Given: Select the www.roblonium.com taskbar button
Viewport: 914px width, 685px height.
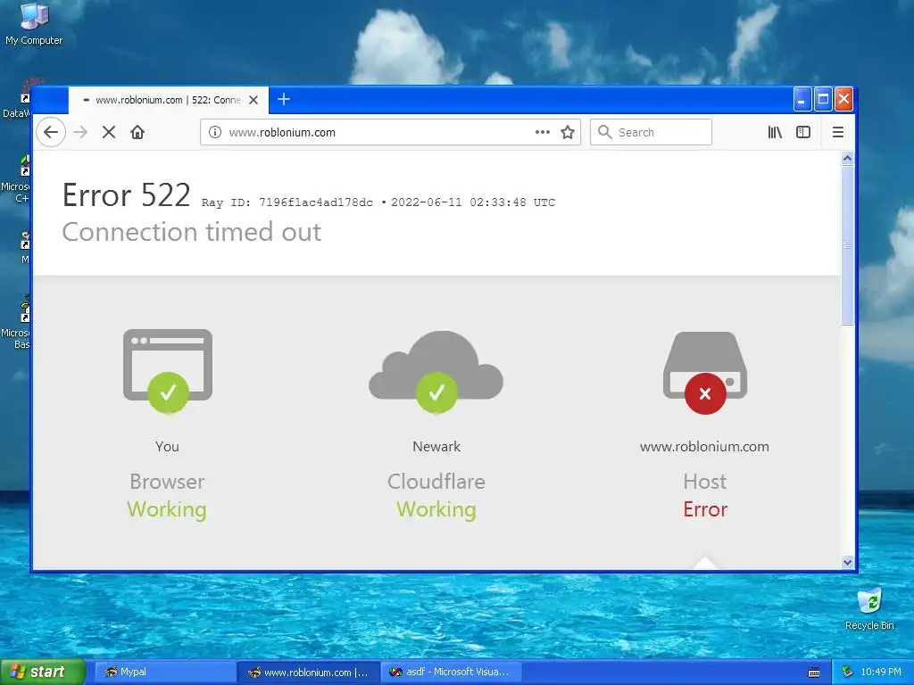Looking at the screenshot, I should 308,672.
